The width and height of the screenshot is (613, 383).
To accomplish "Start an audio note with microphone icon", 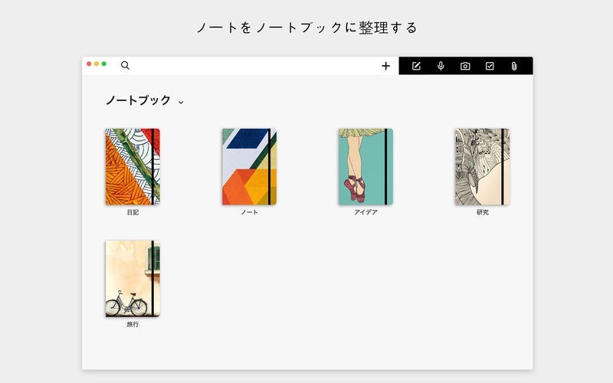I will [441, 66].
